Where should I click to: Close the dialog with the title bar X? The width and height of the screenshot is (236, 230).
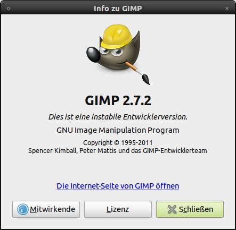[227, 8]
